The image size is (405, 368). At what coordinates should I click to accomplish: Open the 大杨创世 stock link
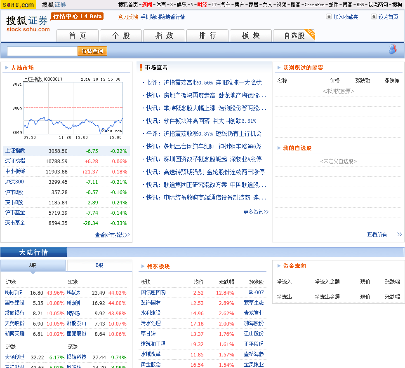[x=14, y=357]
